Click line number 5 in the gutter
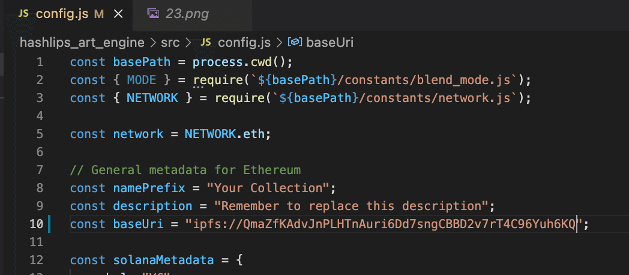The width and height of the screenshot is (629, 275). point(40,133)
